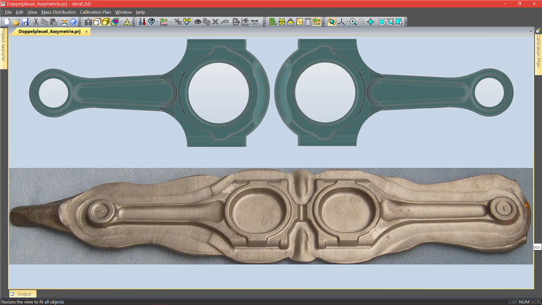Screen dimensions: 542x305
Task: Save project using the floppy disk icon
Action: point(25,22)
